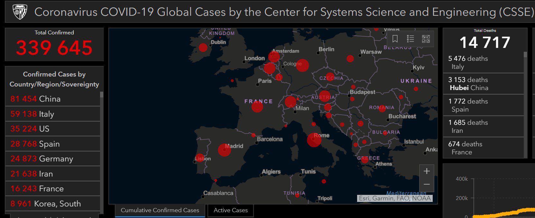Click the red circle north of Milan
This screenshot has height=218, width=535.
(290, 102)
